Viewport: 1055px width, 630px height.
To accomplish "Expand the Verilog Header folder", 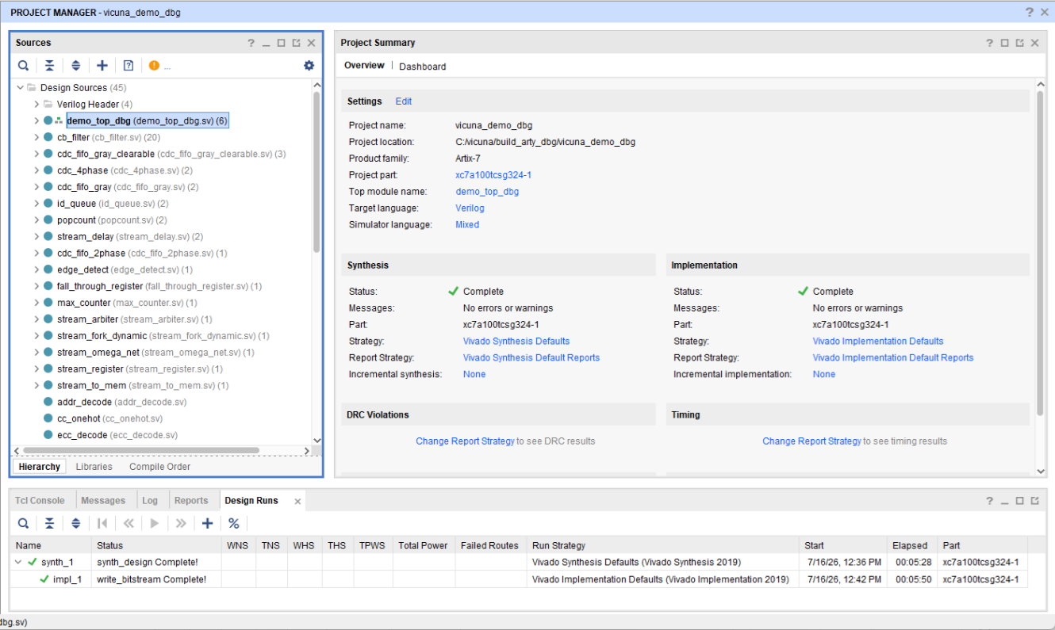I will 36,105.
